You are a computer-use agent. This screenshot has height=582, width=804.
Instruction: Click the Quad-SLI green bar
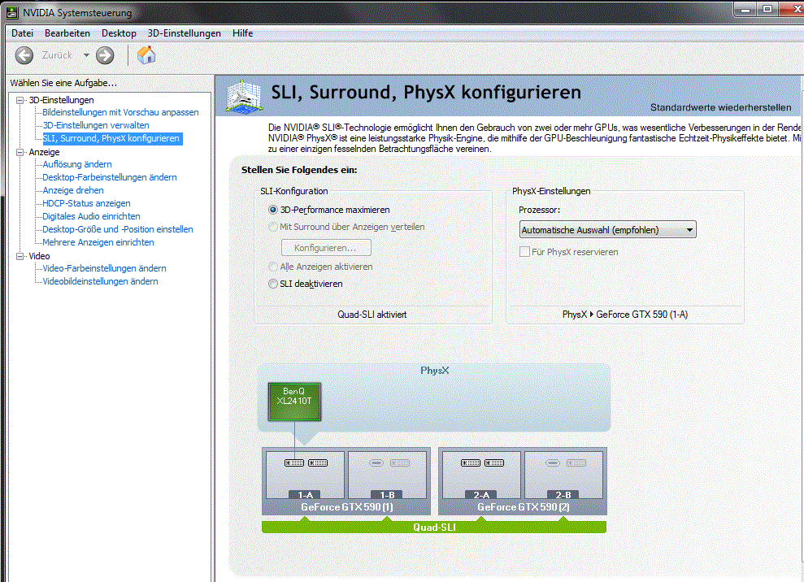[x=434, y=528]
